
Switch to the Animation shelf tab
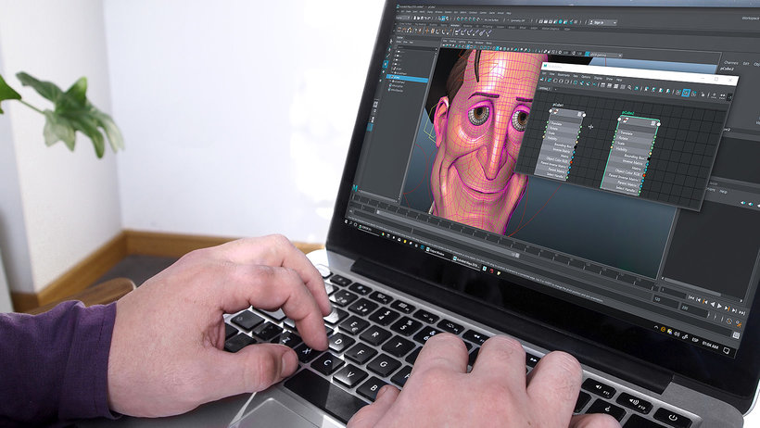pos(455,25)
